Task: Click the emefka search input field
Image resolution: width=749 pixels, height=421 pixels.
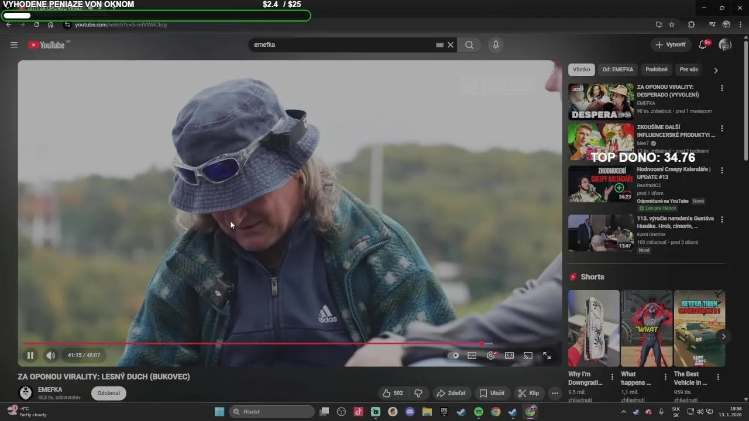Action: click(342, 45)
